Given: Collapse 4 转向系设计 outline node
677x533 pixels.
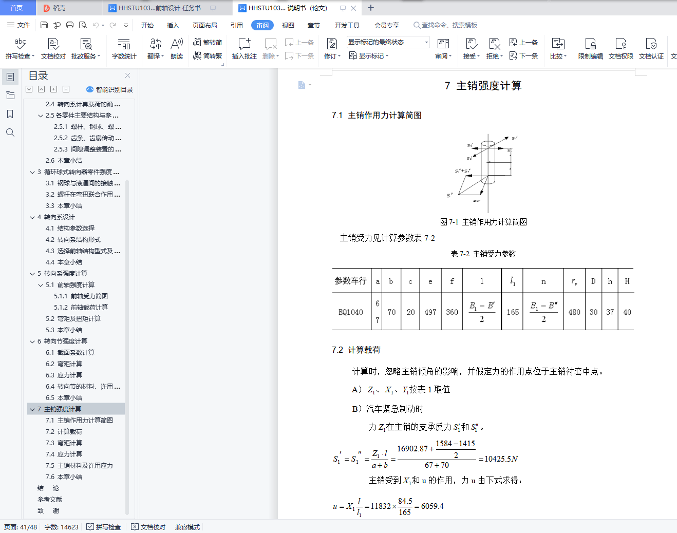Looking at the screenshot, I should (x=32, y=217).
